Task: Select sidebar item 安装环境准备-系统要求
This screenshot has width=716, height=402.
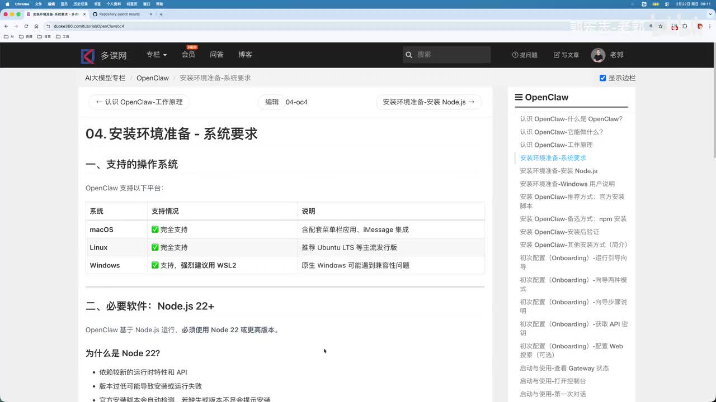Action: [553, 158]
